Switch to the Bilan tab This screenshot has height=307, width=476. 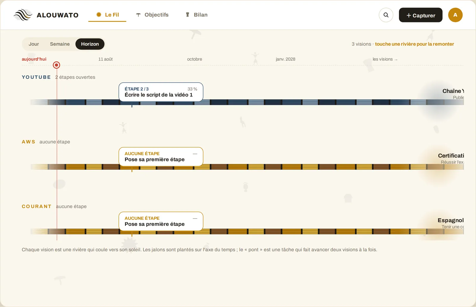[x=196, y=15]
